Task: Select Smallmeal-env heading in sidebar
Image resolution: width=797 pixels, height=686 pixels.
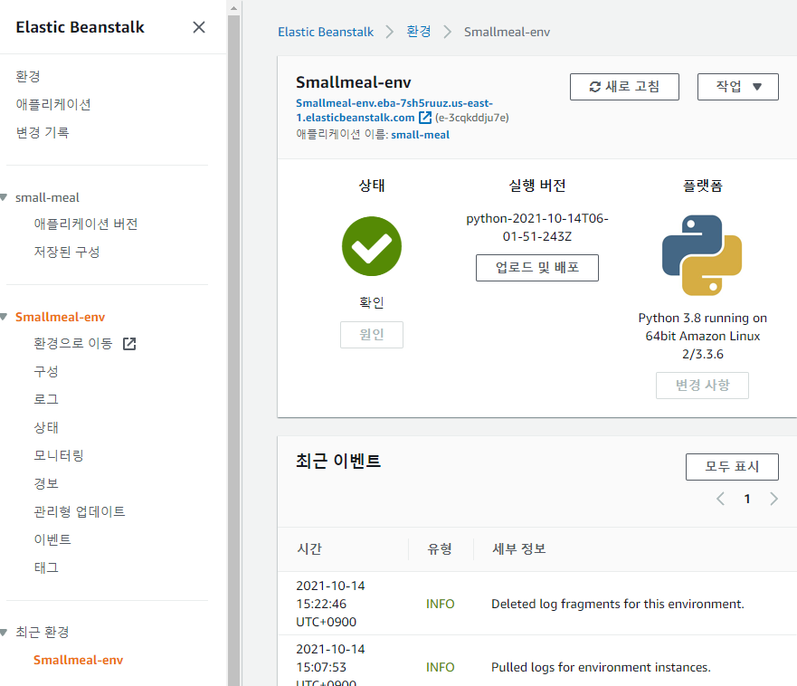Action: pos(60,317)
